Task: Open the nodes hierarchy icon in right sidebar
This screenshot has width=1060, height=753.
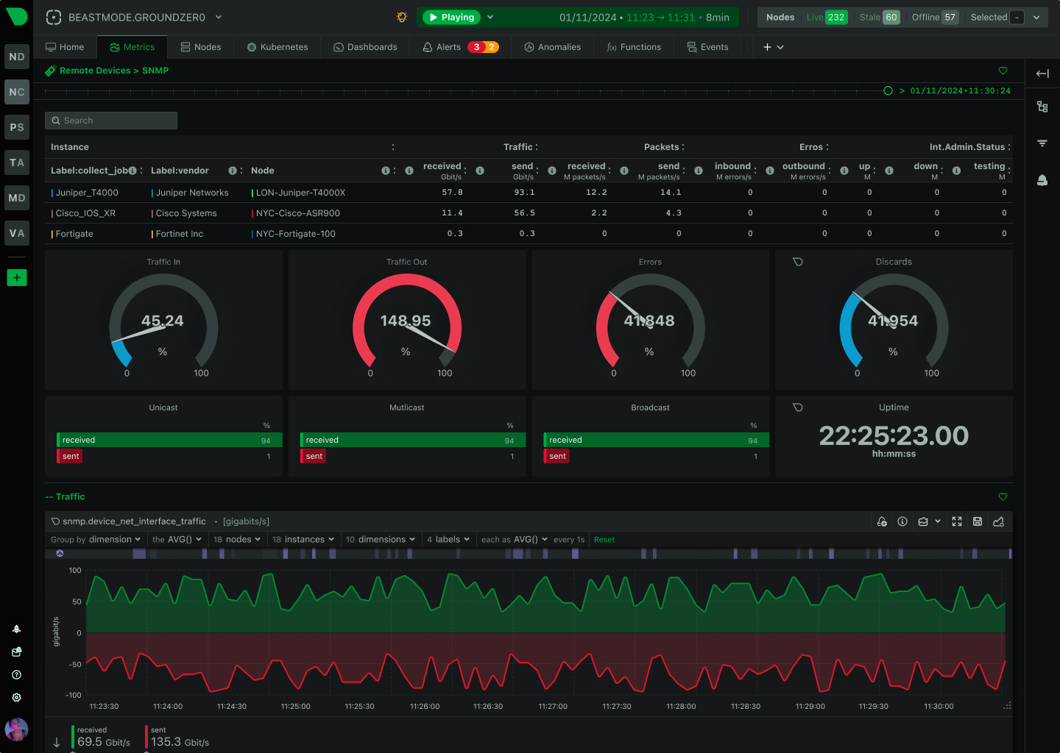Action: 1042,107
